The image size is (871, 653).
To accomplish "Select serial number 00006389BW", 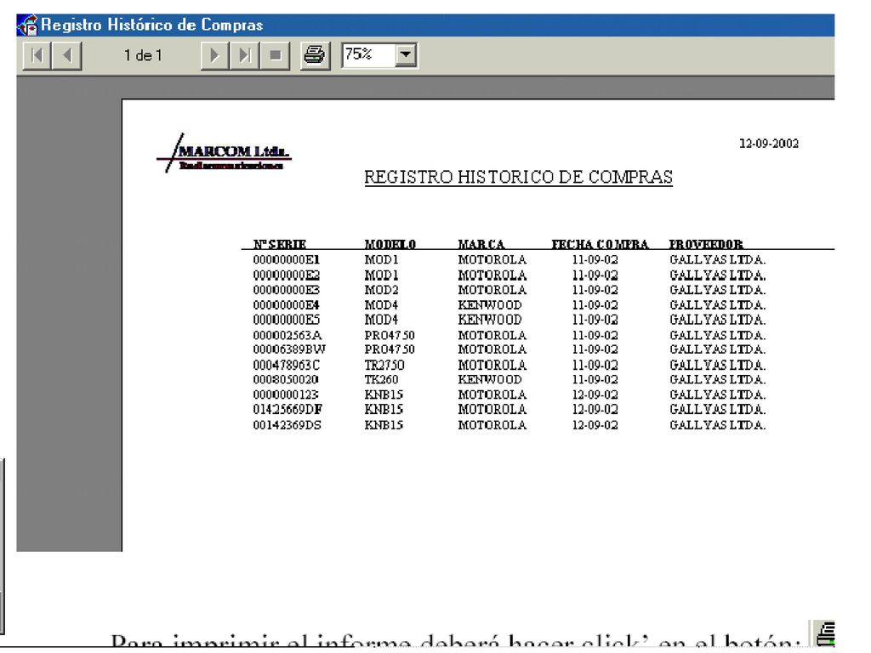I will coord(289,349).
